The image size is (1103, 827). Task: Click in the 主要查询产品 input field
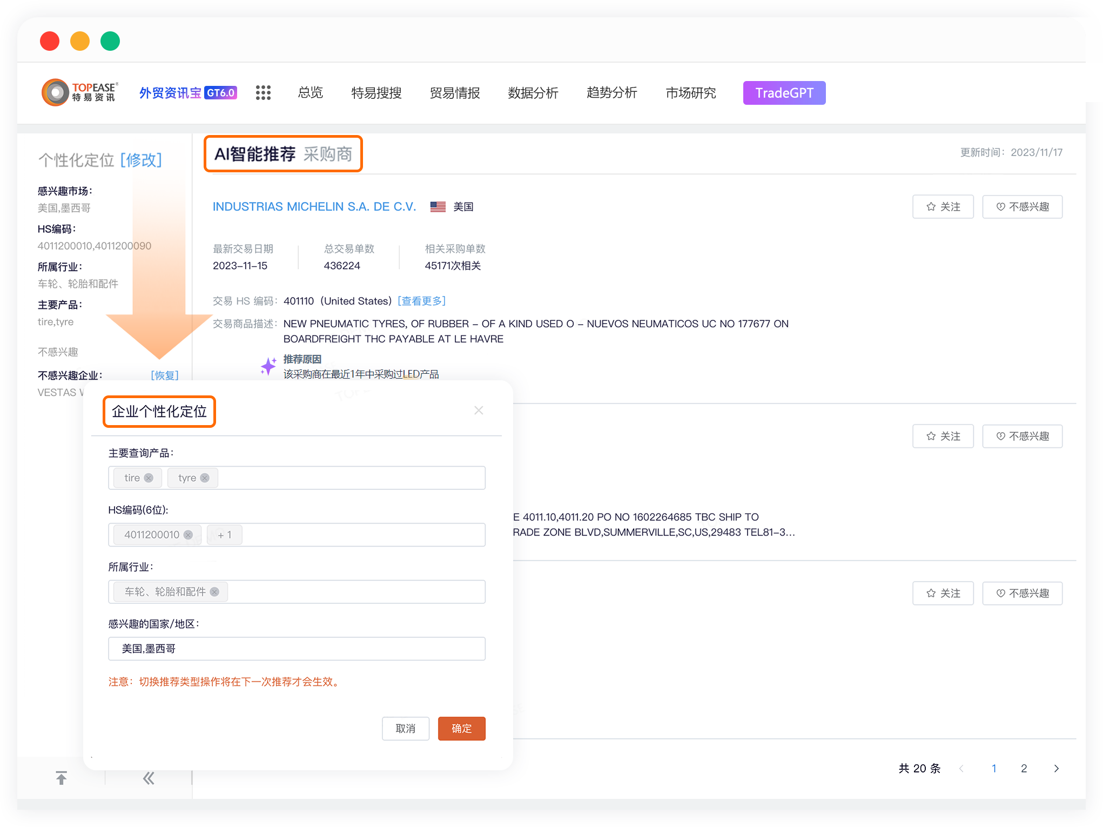coord(351,478)
